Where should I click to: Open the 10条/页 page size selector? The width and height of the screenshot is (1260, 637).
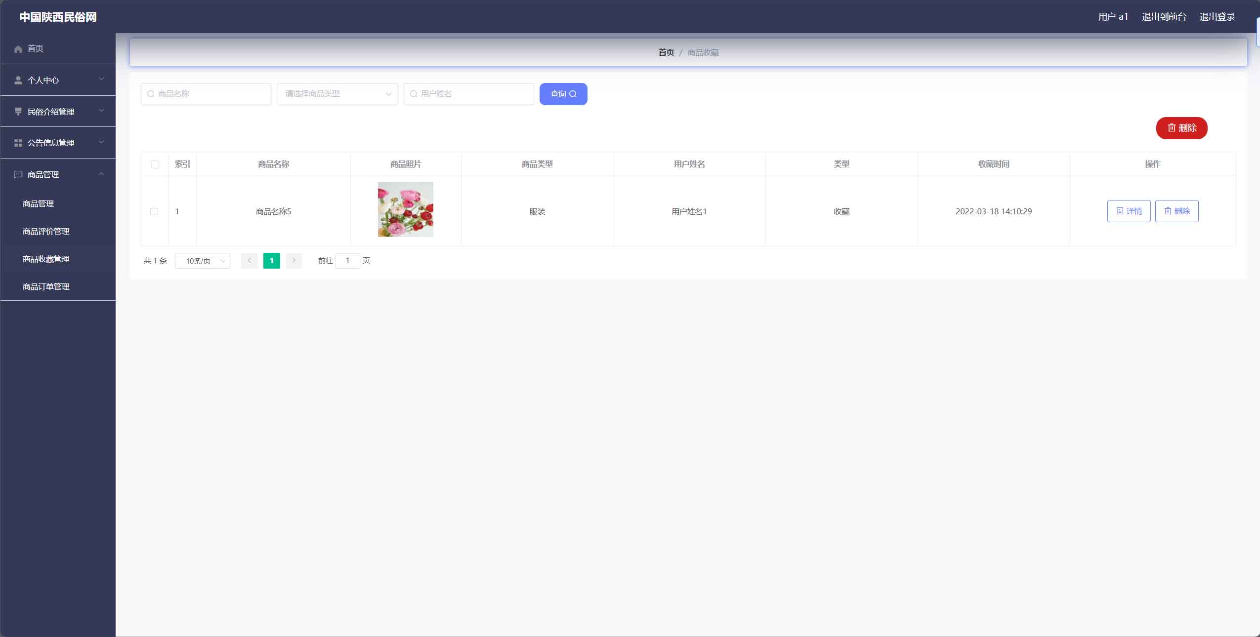203,261
